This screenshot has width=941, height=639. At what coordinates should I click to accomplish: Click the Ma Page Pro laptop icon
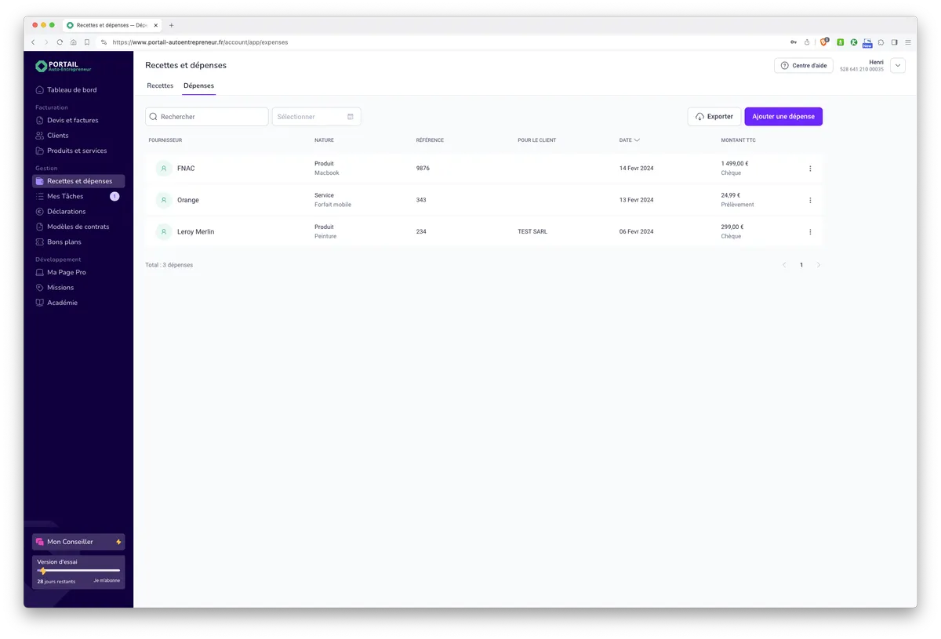point(40,272)
